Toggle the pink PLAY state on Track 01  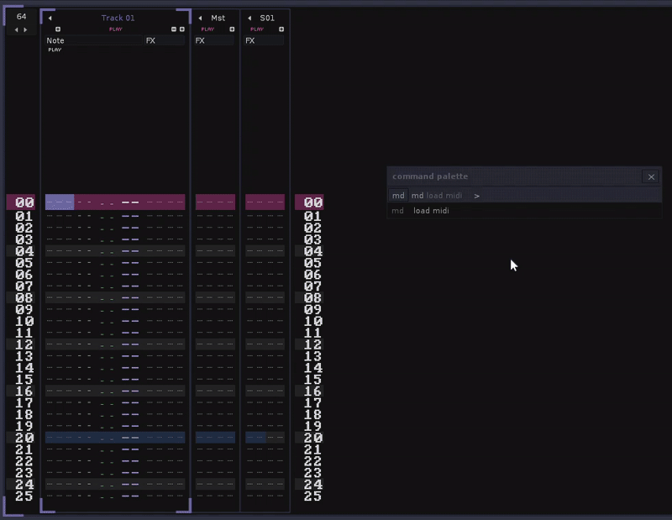[x=116, y=29]
